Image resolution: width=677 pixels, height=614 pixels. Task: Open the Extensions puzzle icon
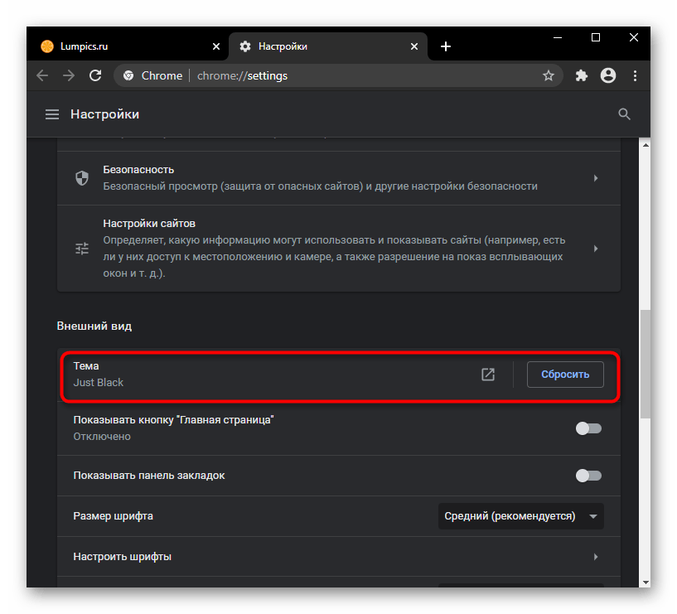coord(582,75)
